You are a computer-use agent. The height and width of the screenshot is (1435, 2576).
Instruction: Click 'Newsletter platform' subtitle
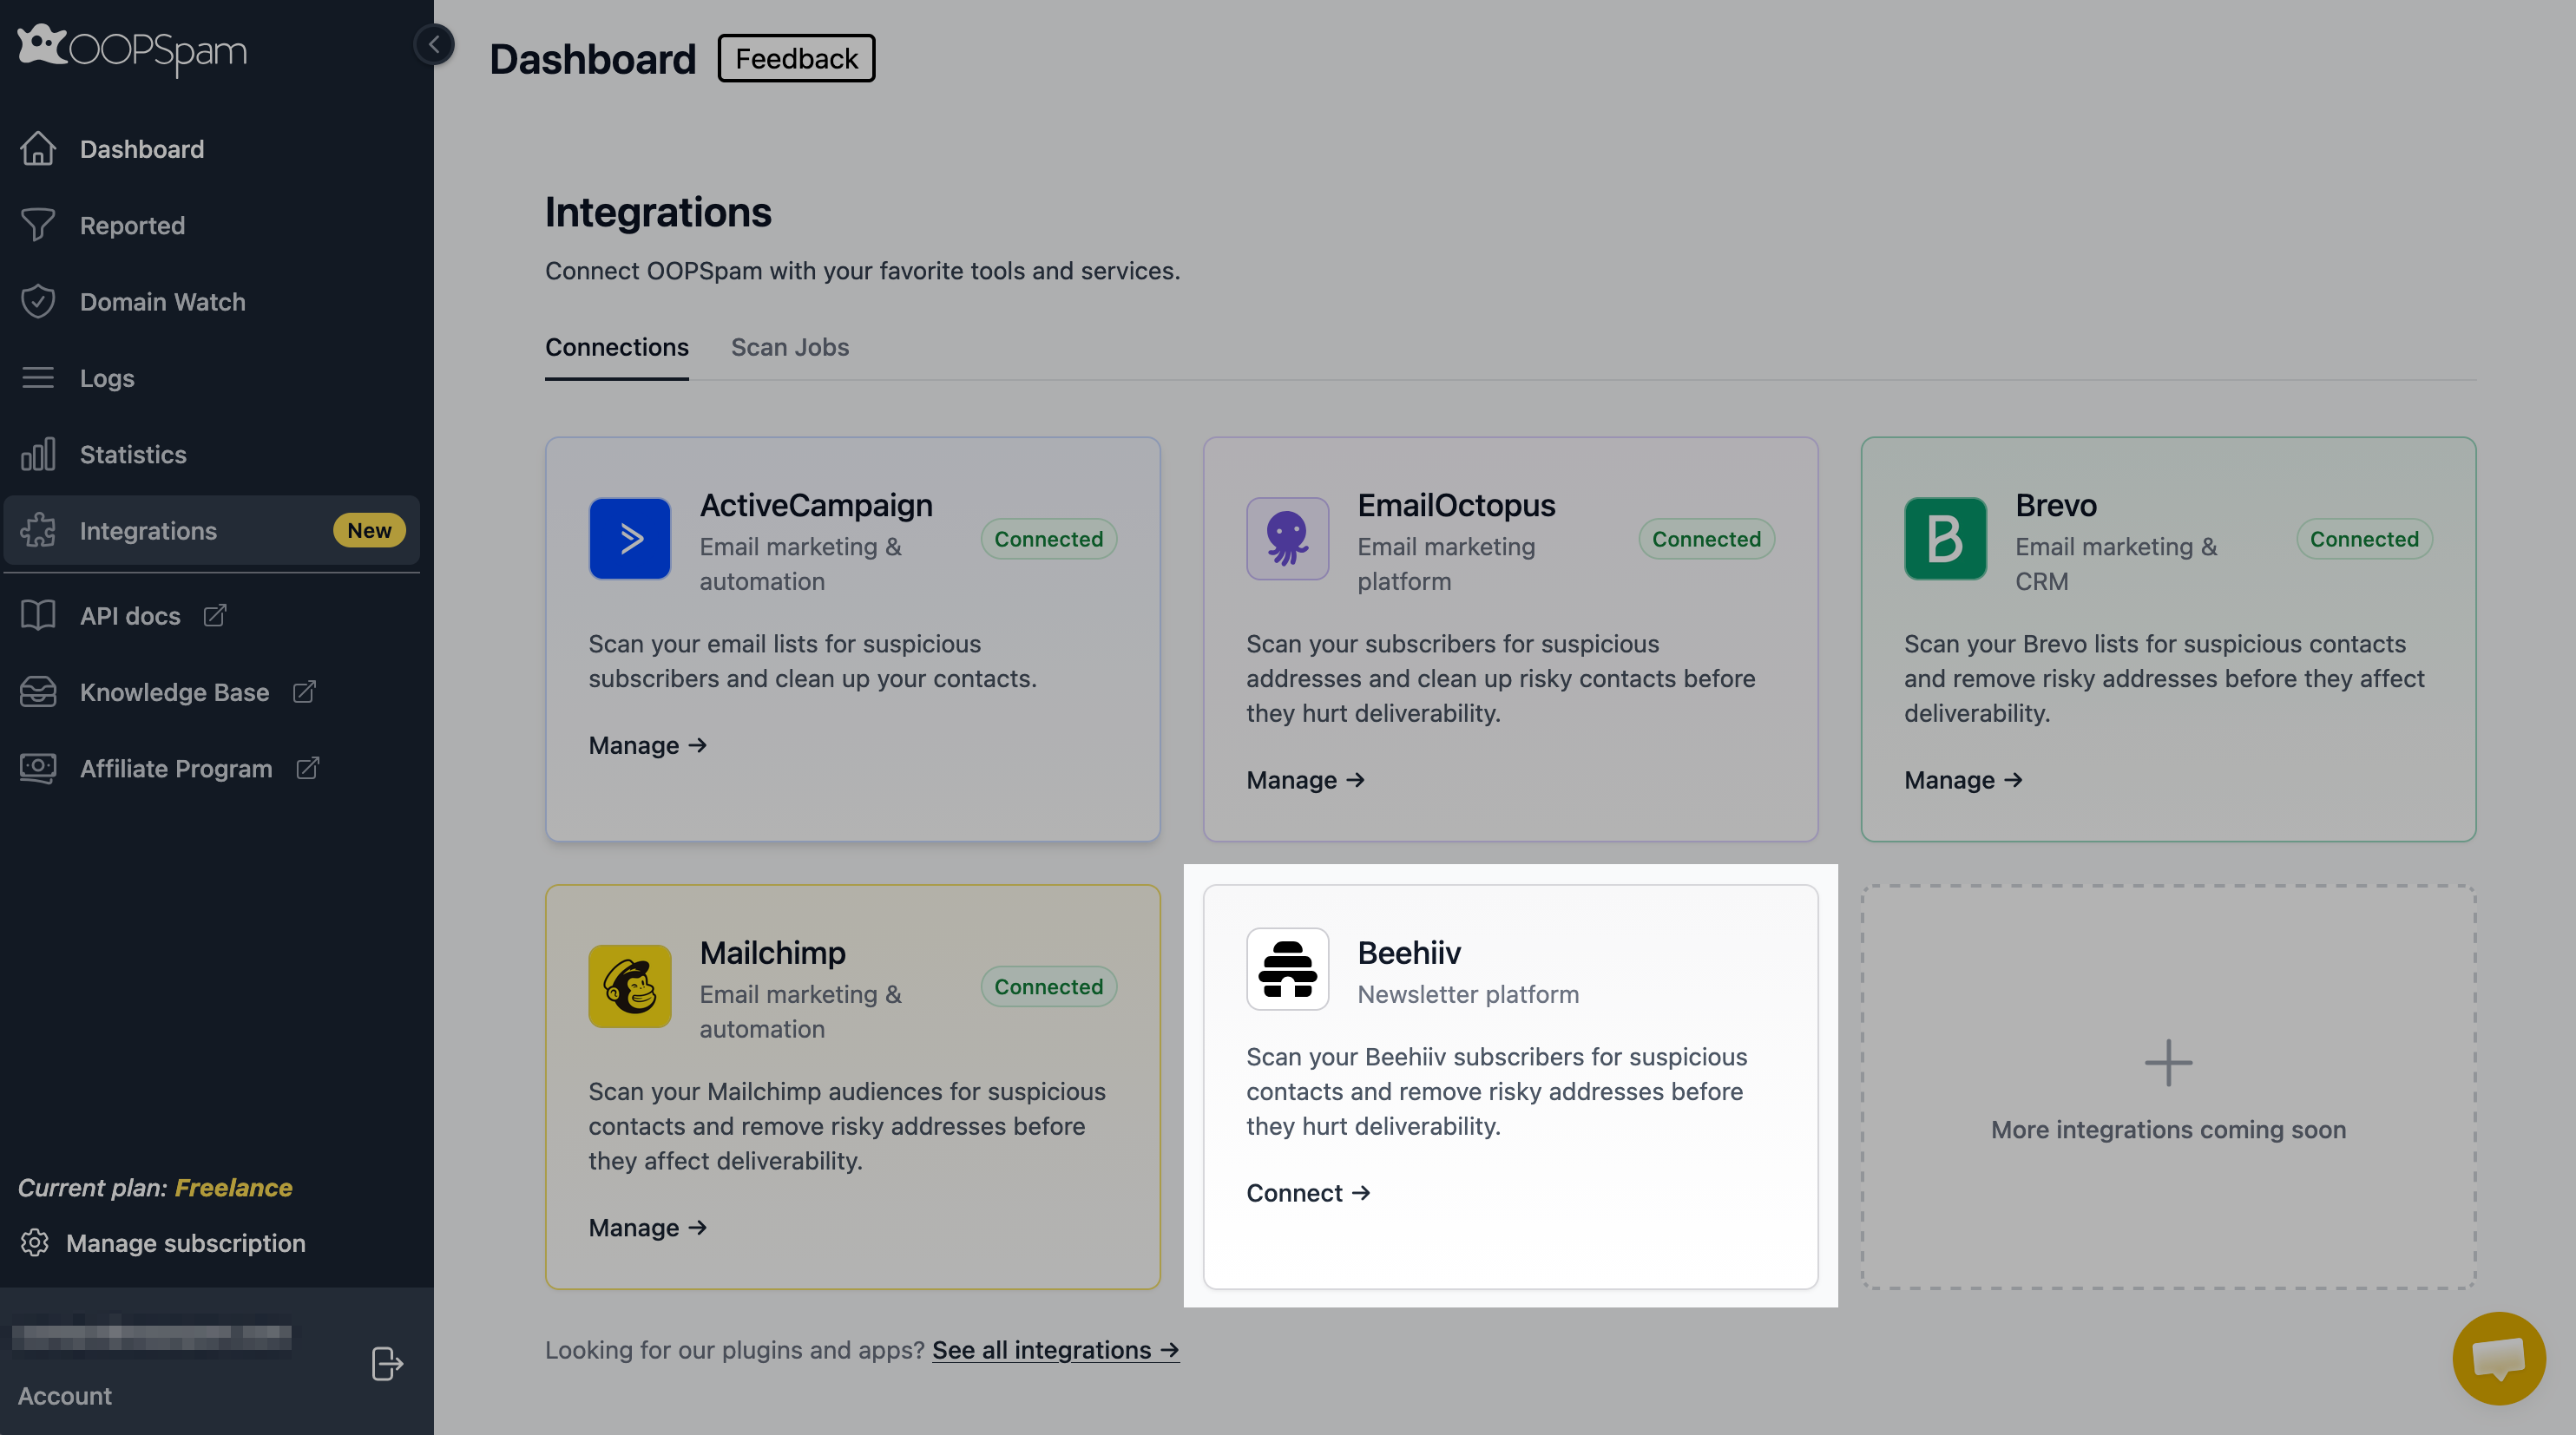1468,993
